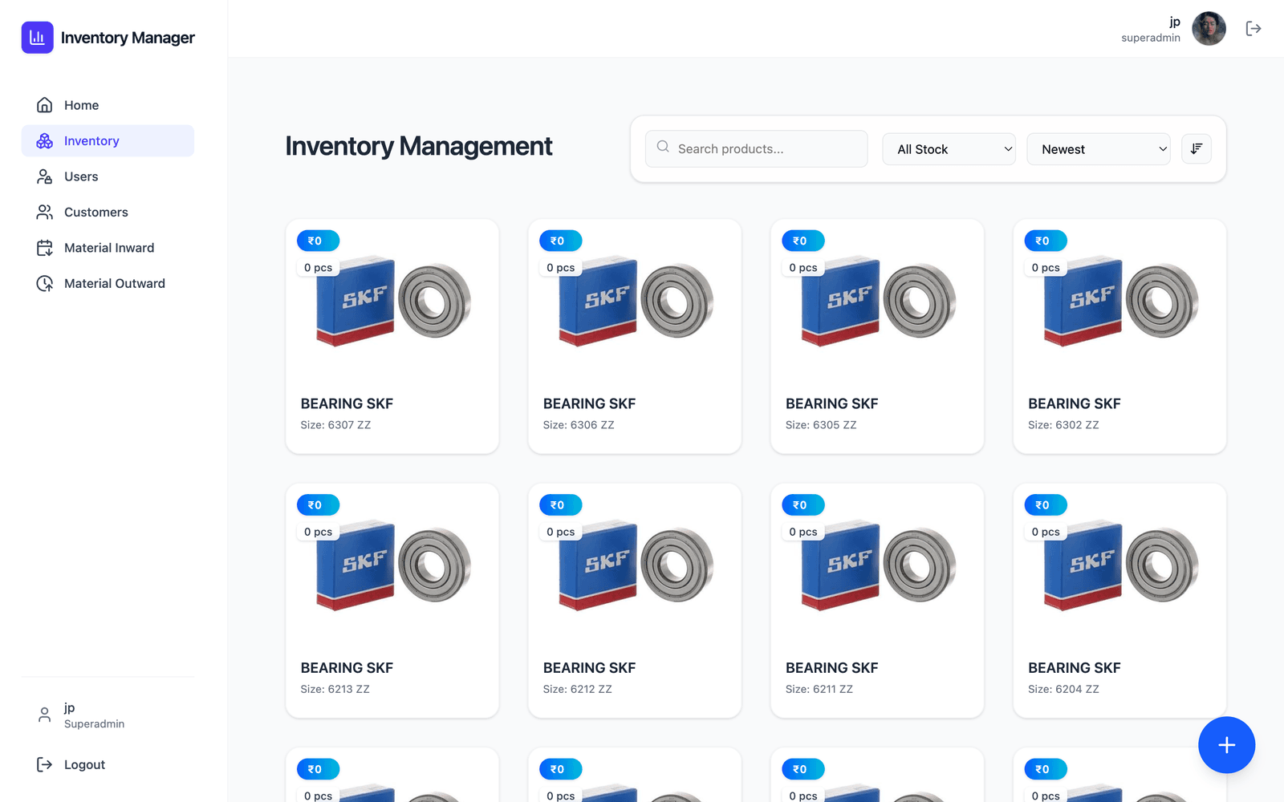Viewport: 1284px width, 802px height.
Task: Click the blue plus add-product button
Action: 1226,745
